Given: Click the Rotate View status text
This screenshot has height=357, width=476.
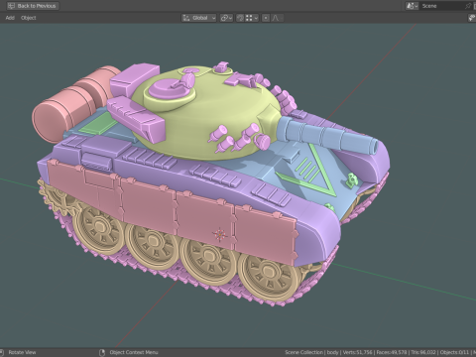Looking at the screenshot, I should click(x=22, y=352).
